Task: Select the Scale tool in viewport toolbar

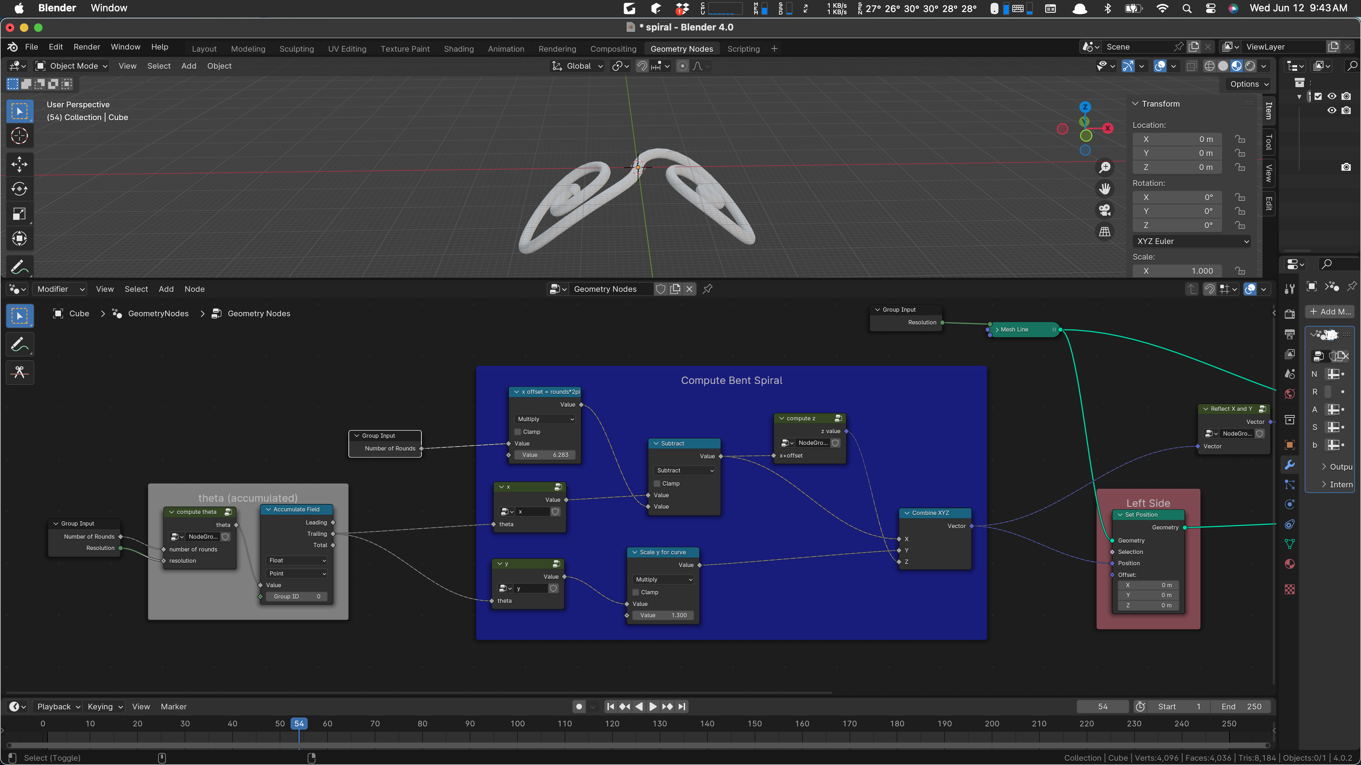Action: pyautogui.click(x=19, y=214)
